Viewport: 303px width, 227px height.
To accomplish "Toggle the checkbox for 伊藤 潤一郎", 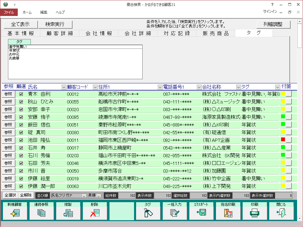I will point(21,187).
